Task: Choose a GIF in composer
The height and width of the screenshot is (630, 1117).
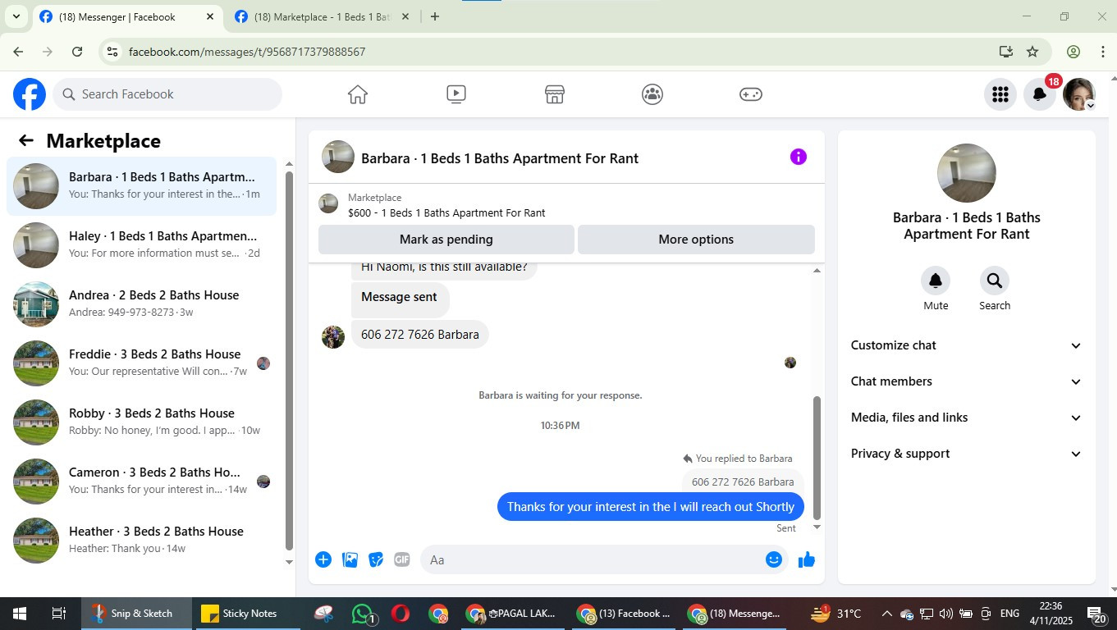Action: [401, 559]
